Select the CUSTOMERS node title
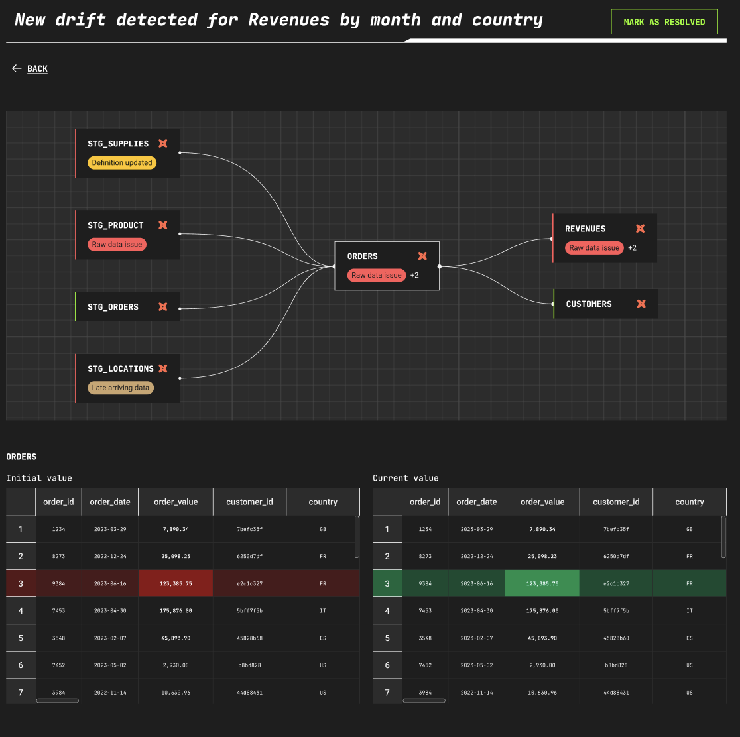740x737 pixels. click(589, 304)
